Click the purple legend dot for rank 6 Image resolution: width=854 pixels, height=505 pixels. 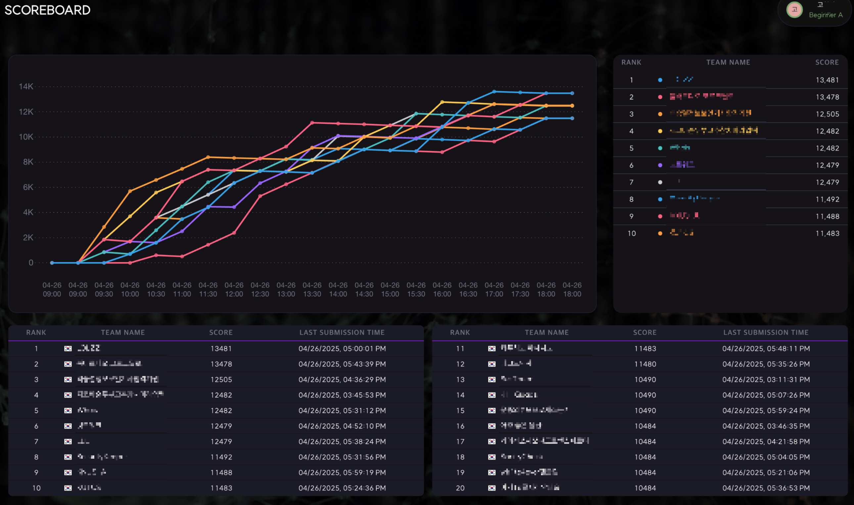(660, 165)
